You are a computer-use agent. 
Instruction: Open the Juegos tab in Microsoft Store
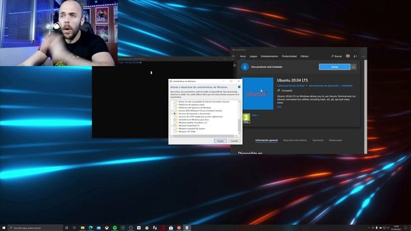[253, 56]
